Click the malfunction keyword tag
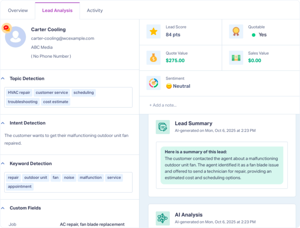The width and height of the screenshot is (300, 228). 90,177
